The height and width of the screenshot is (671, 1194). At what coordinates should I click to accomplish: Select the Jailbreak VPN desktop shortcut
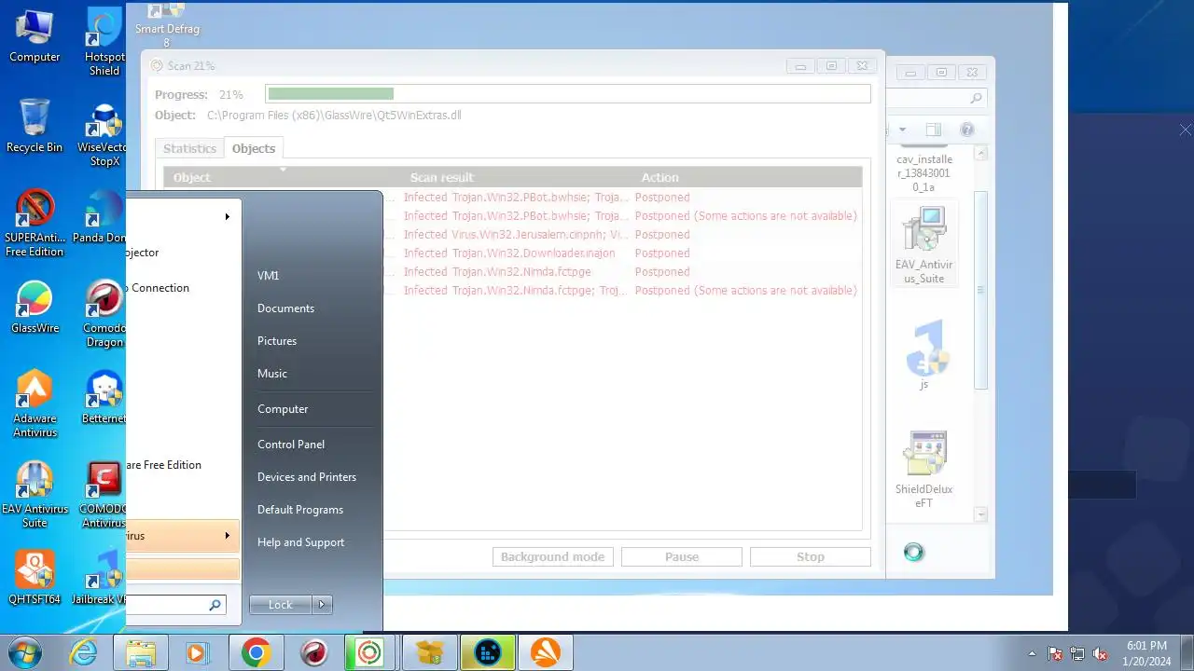100,579
